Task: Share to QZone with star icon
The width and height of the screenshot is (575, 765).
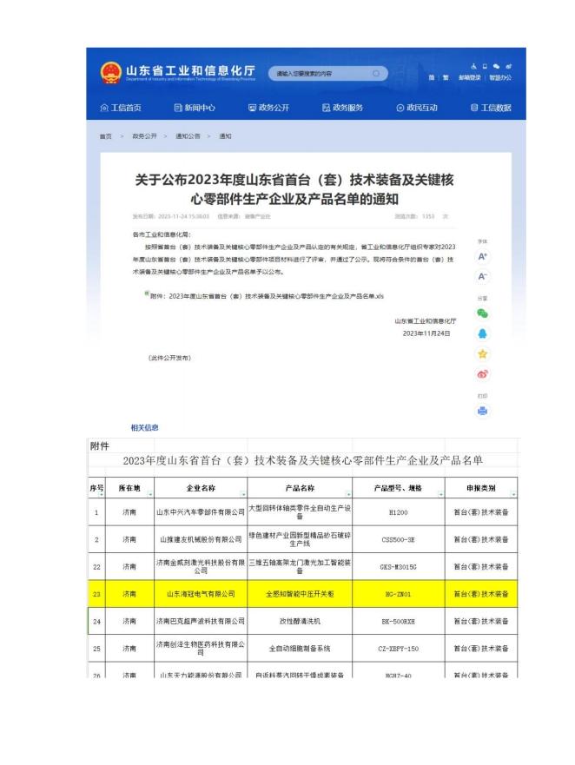Action: [x=482, y=354]
